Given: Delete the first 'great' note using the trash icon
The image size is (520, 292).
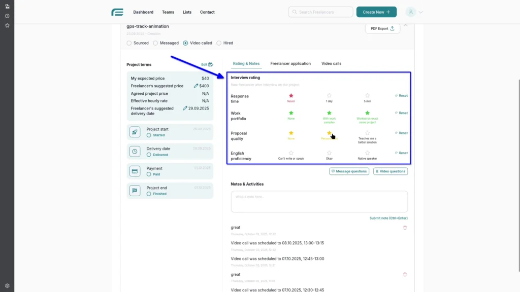Looking at the screenshot, I should (x=405, y=228).
